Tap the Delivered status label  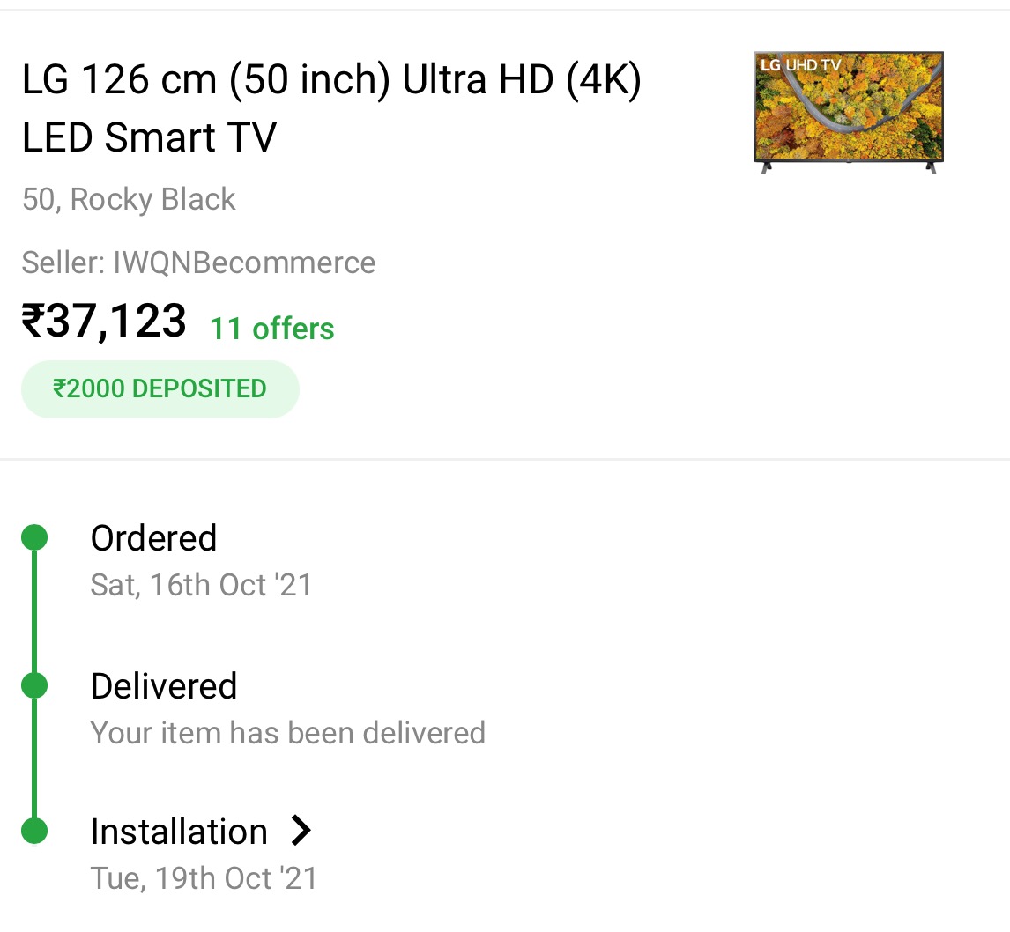[x=164, y=686]
